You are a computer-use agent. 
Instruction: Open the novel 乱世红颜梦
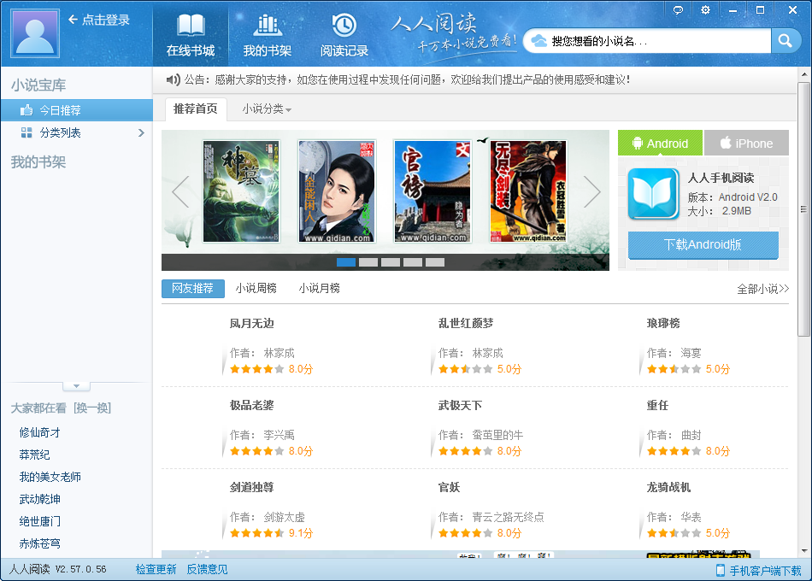pos(466,323)
